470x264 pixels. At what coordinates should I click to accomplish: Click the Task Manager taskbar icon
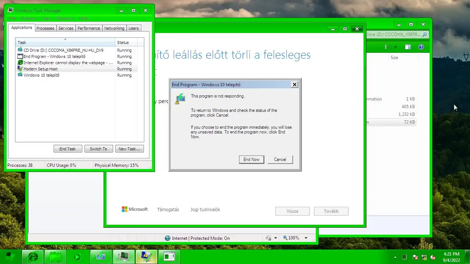coord(123,257)
